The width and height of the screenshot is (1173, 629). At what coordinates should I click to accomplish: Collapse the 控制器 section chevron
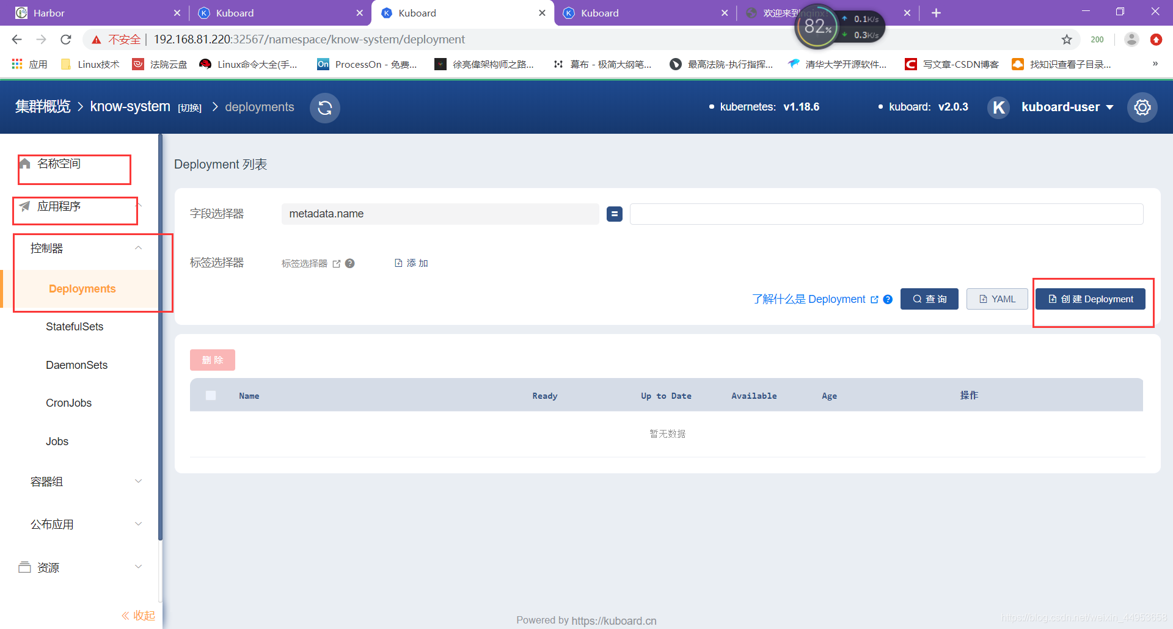[x=139, y=248]
